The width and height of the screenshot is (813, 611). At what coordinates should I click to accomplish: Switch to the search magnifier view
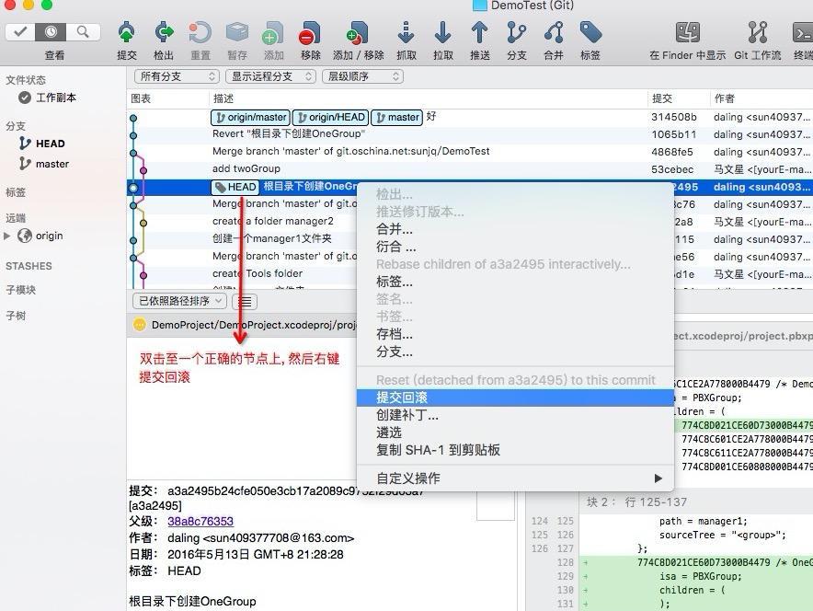pos(83,32)
